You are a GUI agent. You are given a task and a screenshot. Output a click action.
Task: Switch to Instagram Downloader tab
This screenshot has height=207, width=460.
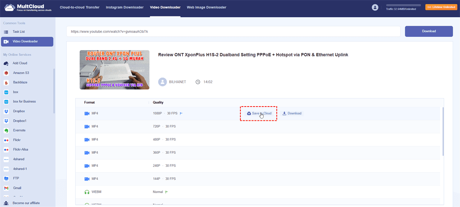click(x=125, y=7)
